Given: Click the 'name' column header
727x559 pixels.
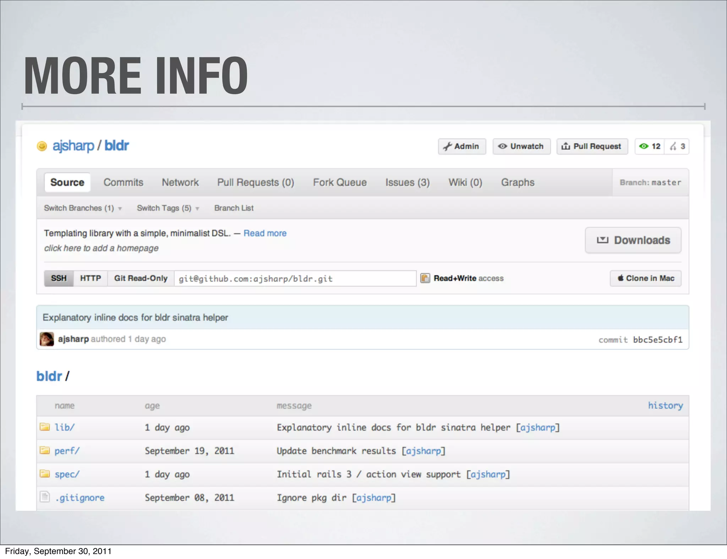Looking at the screenshot, I should [65, 405].
